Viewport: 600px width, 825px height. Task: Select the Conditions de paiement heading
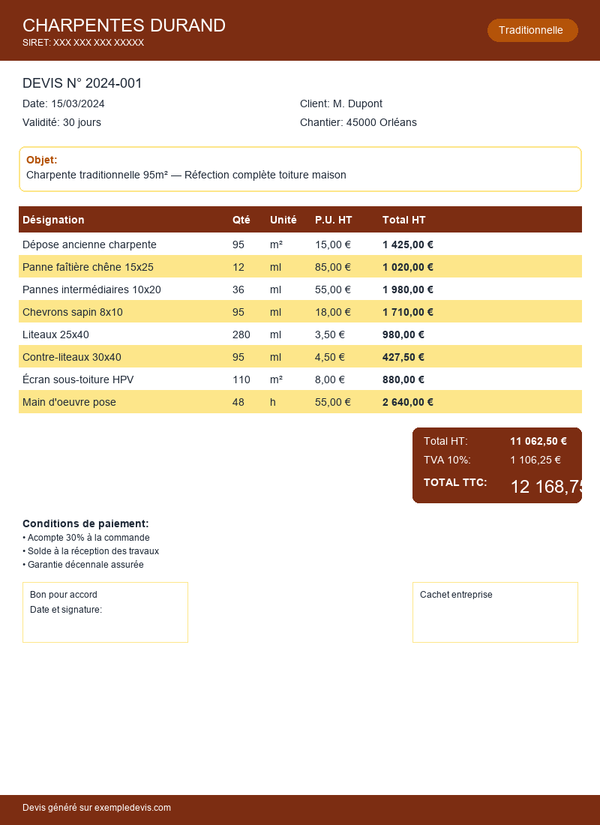tap(85, 523)
